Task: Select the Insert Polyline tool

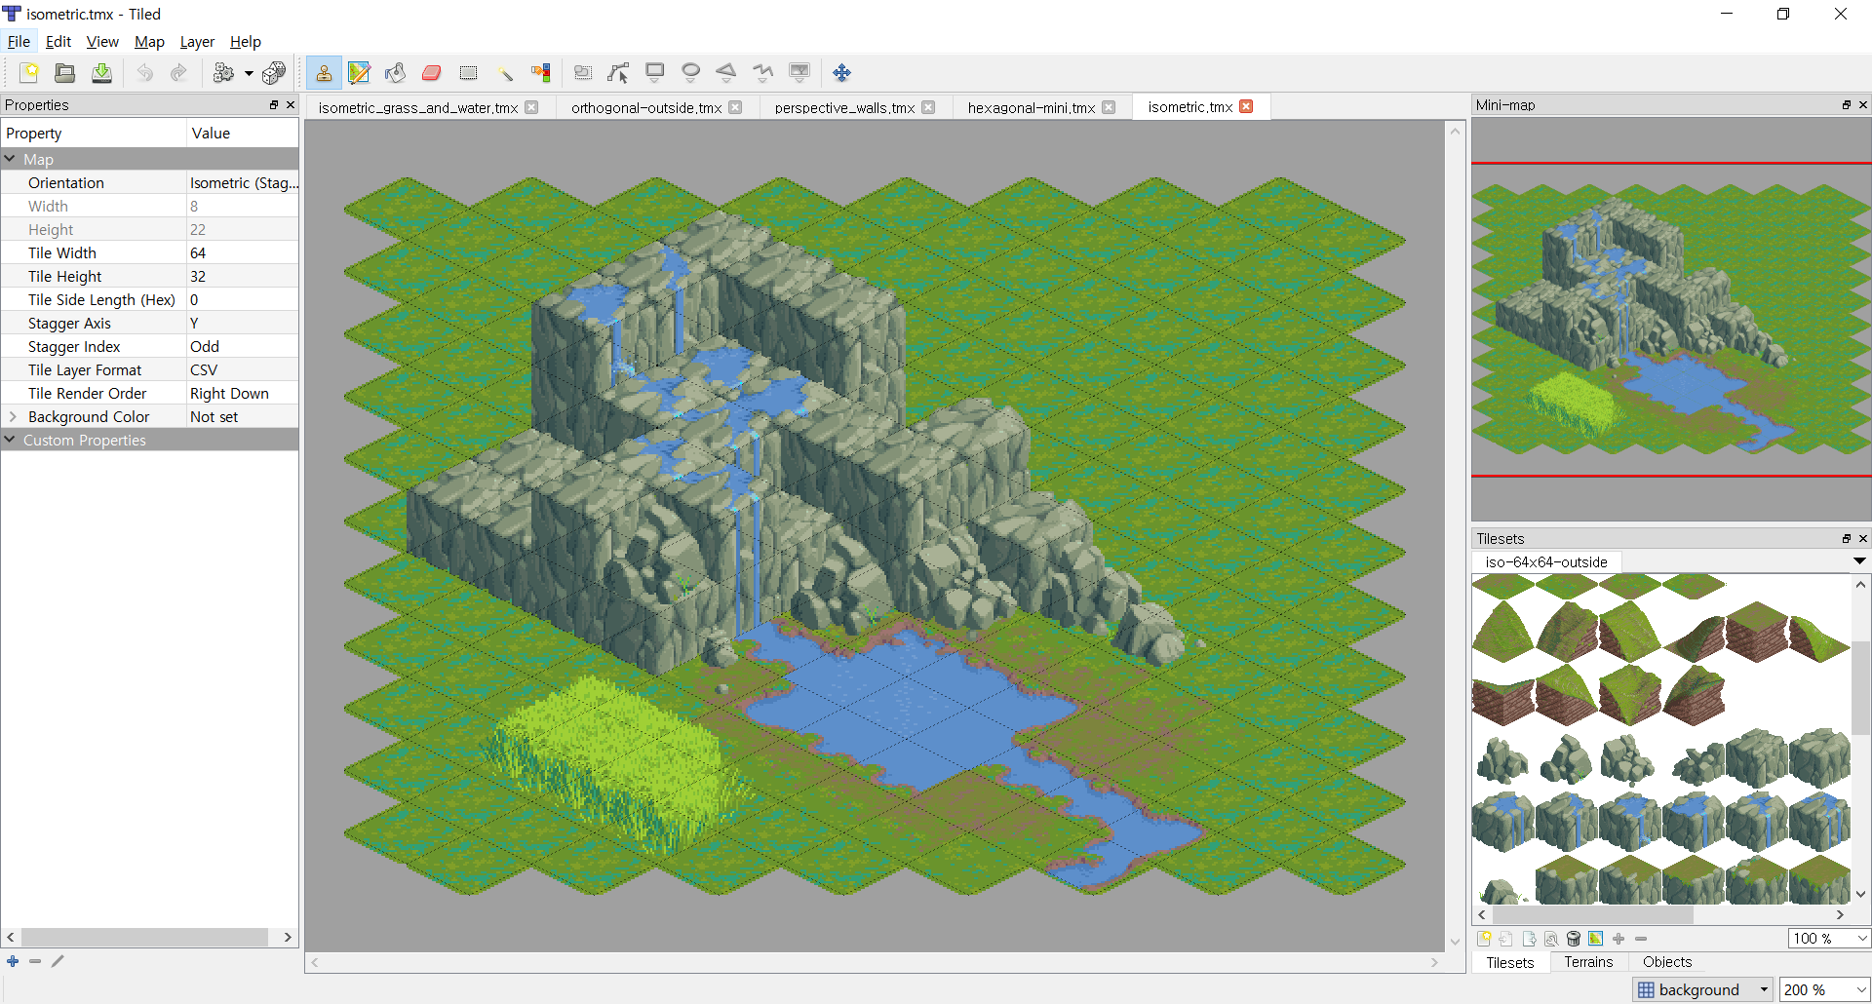Action: click(x=762, y=73)
